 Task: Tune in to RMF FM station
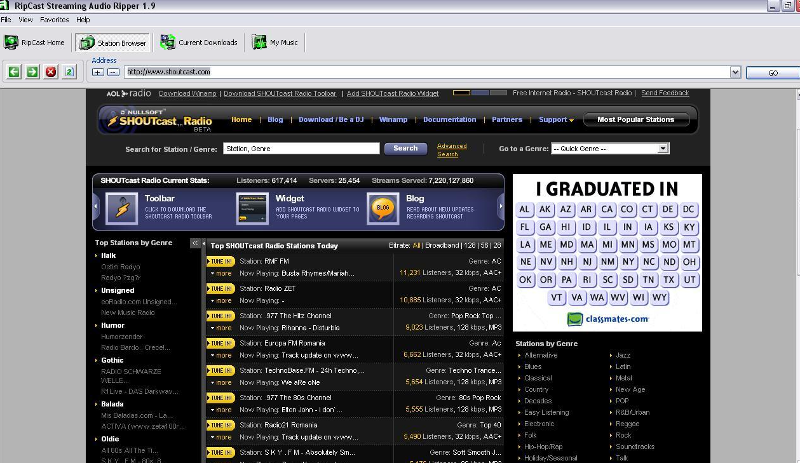click(220, 261)
